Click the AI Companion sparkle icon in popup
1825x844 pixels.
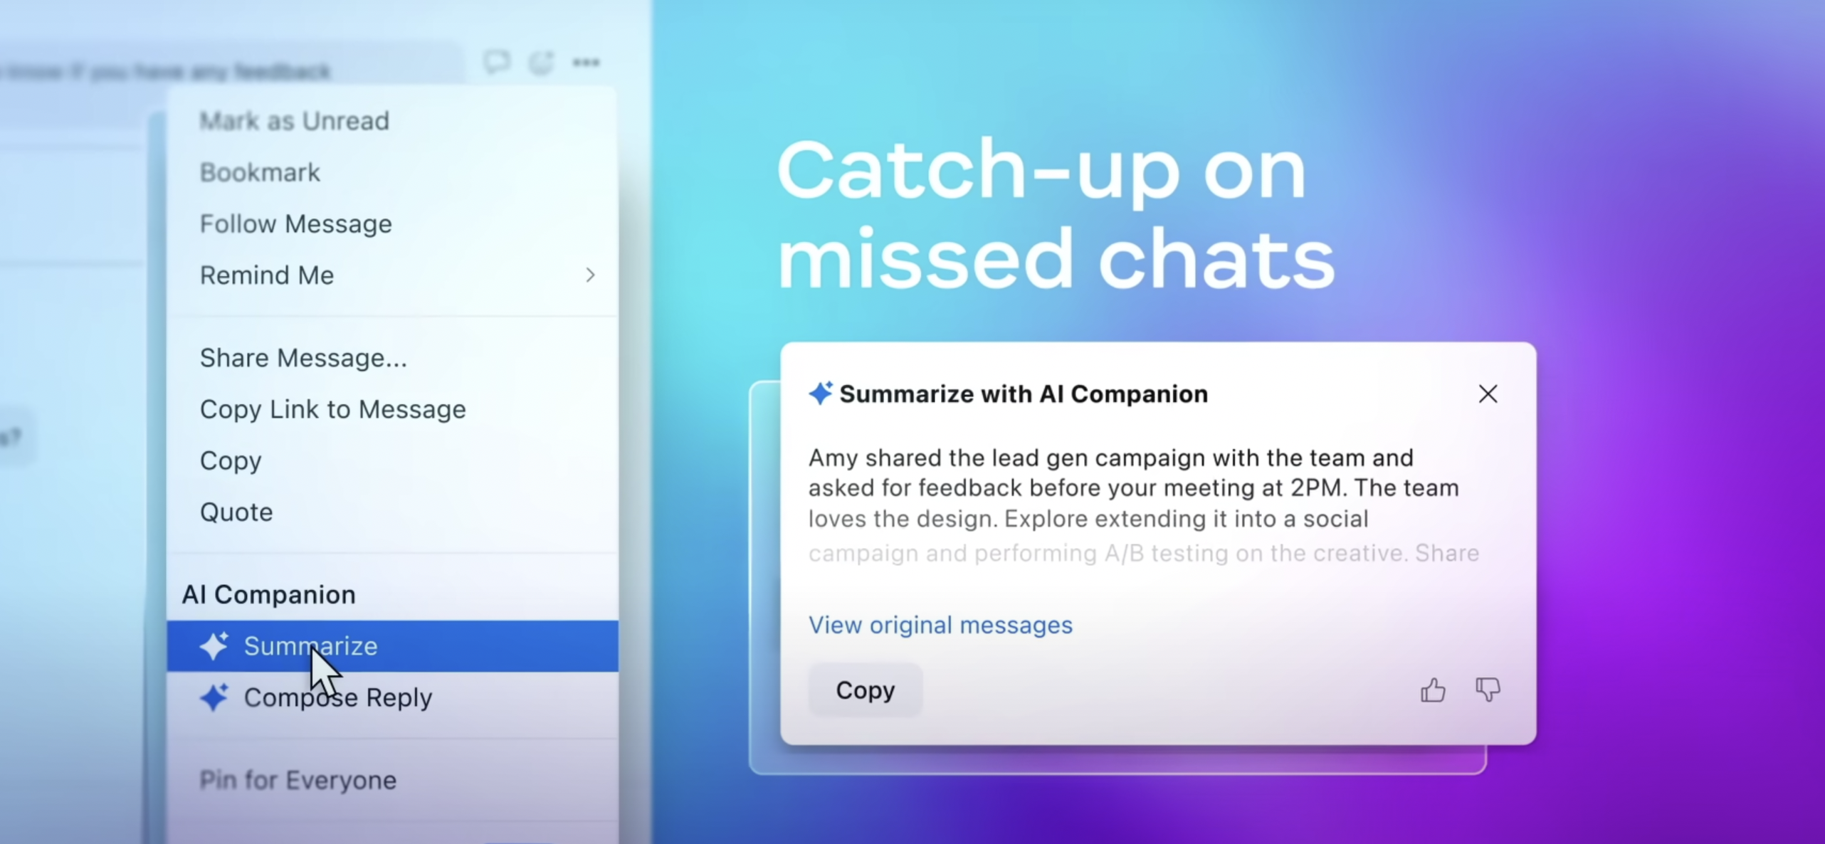point(819,394)
